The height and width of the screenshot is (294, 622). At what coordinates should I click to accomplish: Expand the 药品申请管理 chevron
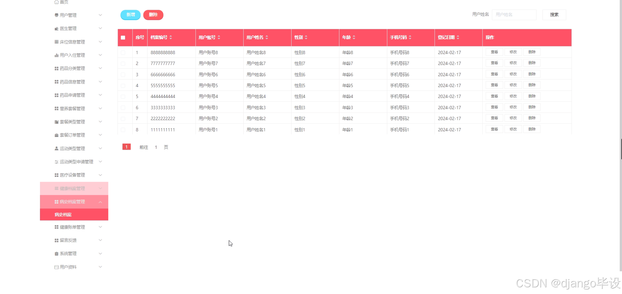[100, 95]
